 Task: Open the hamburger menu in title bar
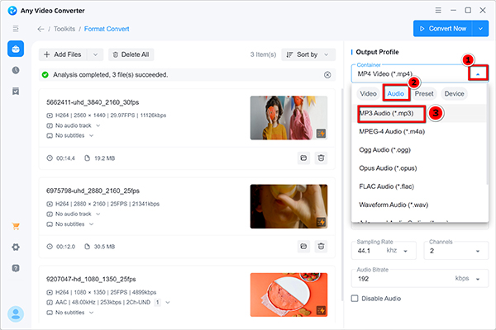click(438, 10)
